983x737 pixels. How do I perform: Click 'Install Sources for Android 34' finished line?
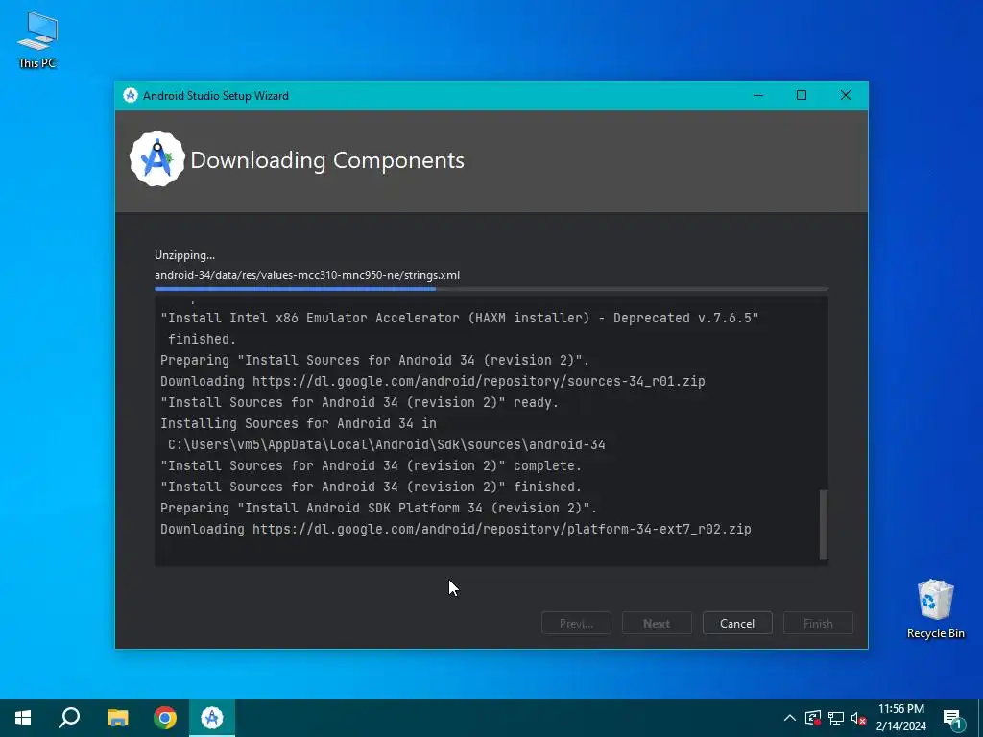click(372, 487)
